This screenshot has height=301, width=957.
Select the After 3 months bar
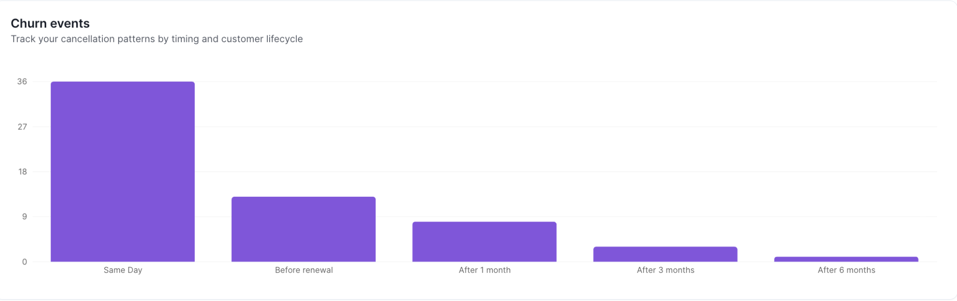(x=665, y=254)
